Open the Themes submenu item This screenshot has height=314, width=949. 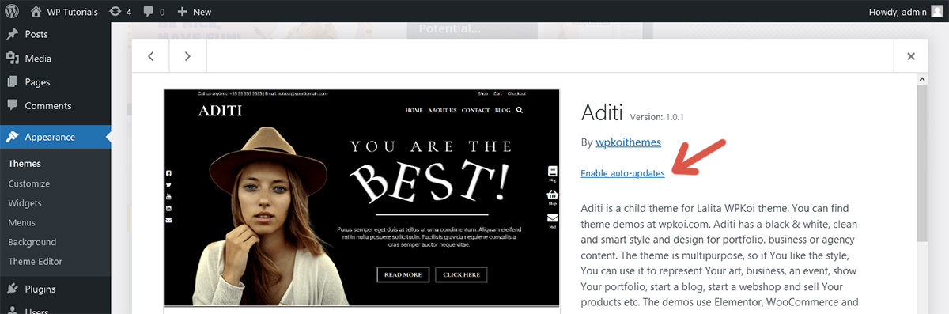click(25, 164)
